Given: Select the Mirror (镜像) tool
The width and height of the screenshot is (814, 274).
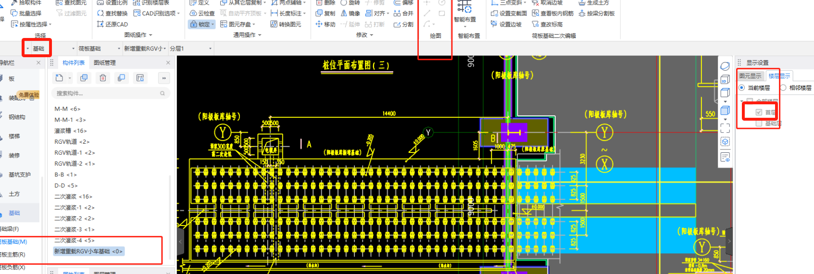Looking at the screenshot, I should [351, 13].
